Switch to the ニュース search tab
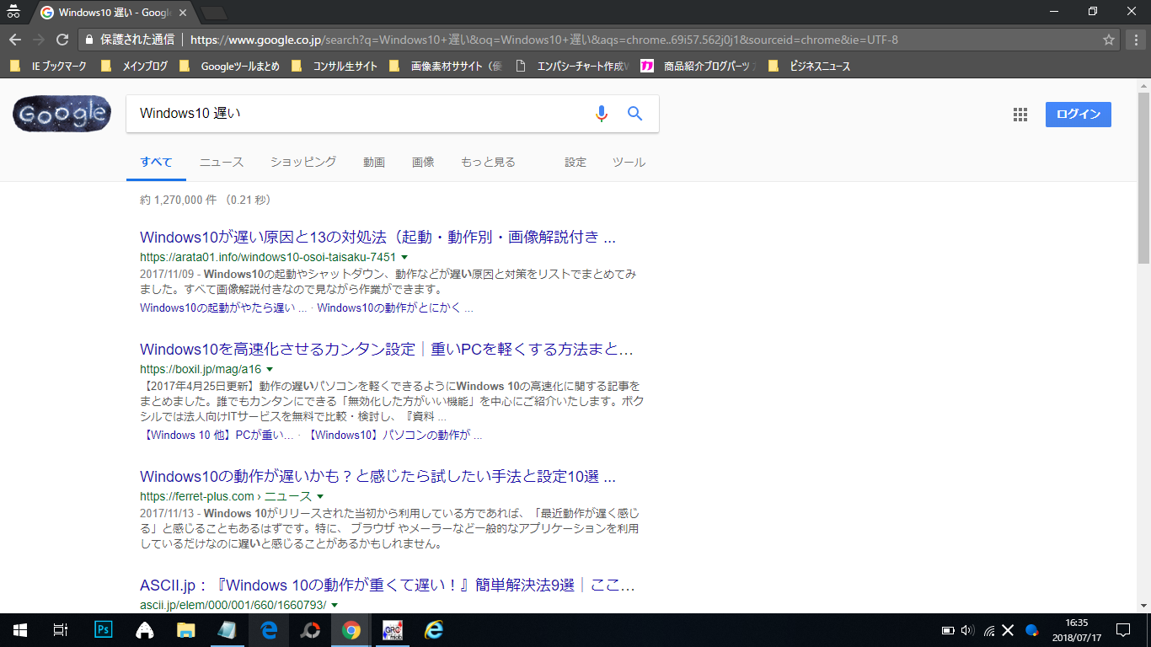Image resolution: width=1151 pixels, height=647 pixels. click(221, 162)
